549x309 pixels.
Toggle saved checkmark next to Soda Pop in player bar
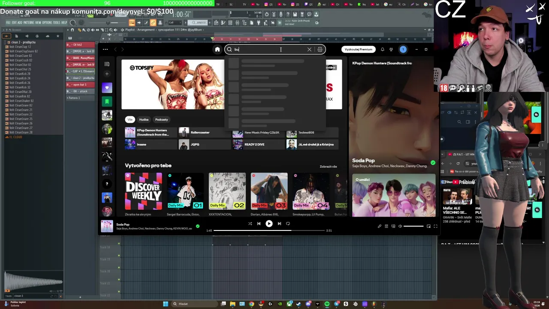coord(198,226)
